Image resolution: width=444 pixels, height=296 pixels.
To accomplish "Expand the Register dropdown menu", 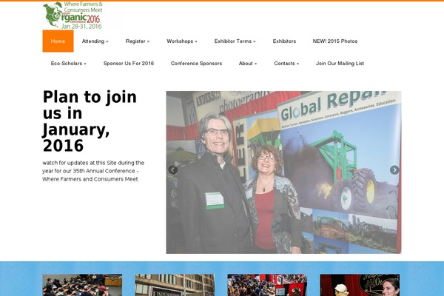I will coord(138,41).
